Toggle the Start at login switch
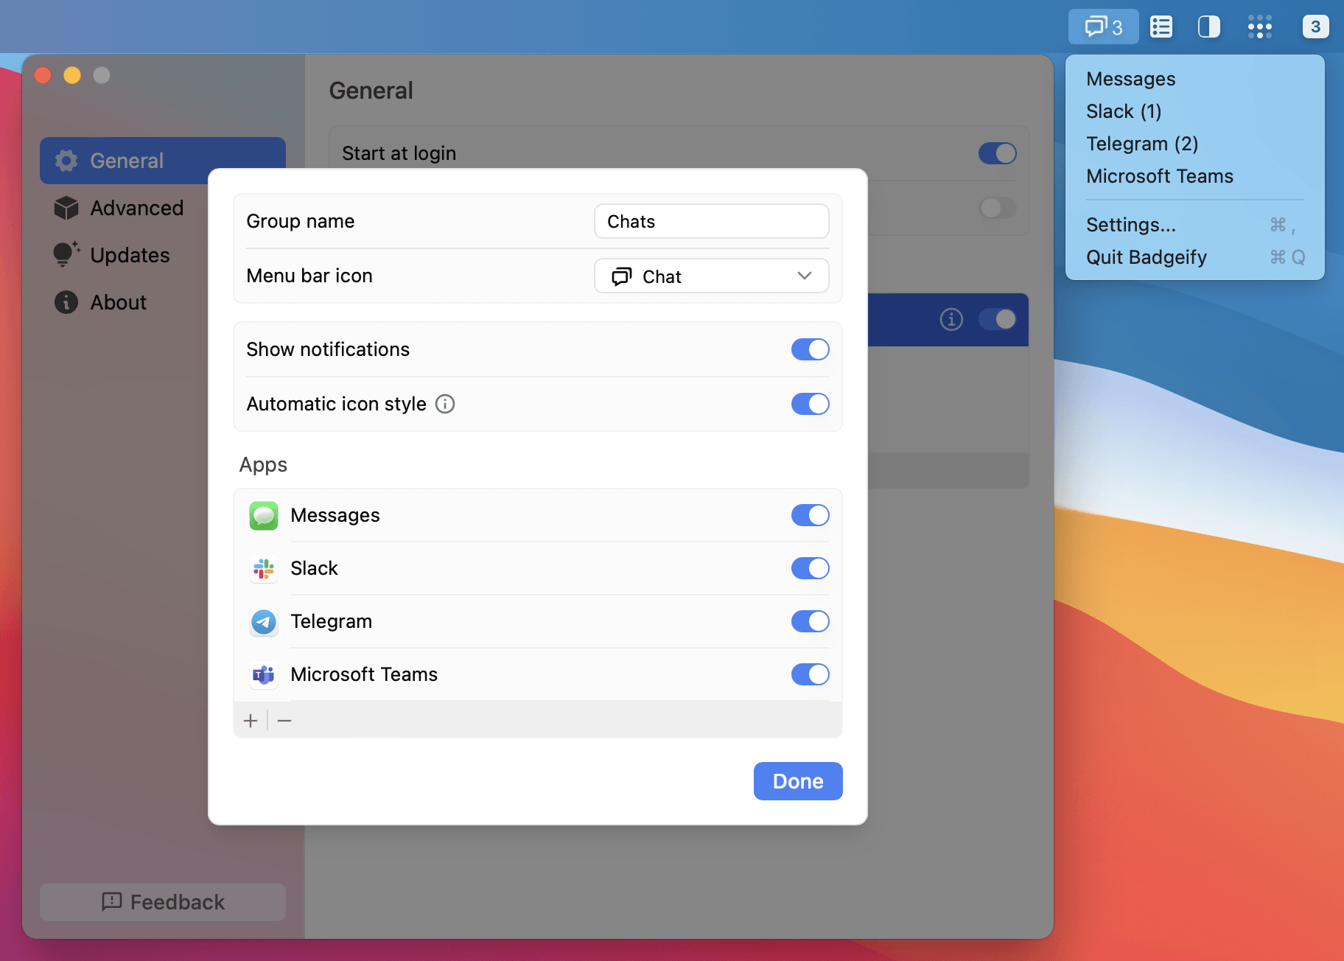 coord(998,153)
